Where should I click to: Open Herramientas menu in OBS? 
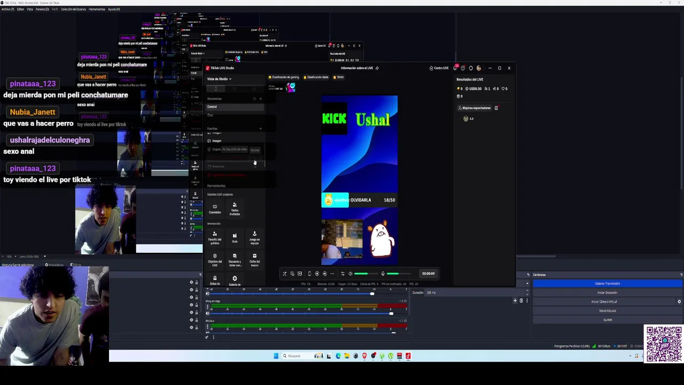pyautogui.click(x=97, y=9)
